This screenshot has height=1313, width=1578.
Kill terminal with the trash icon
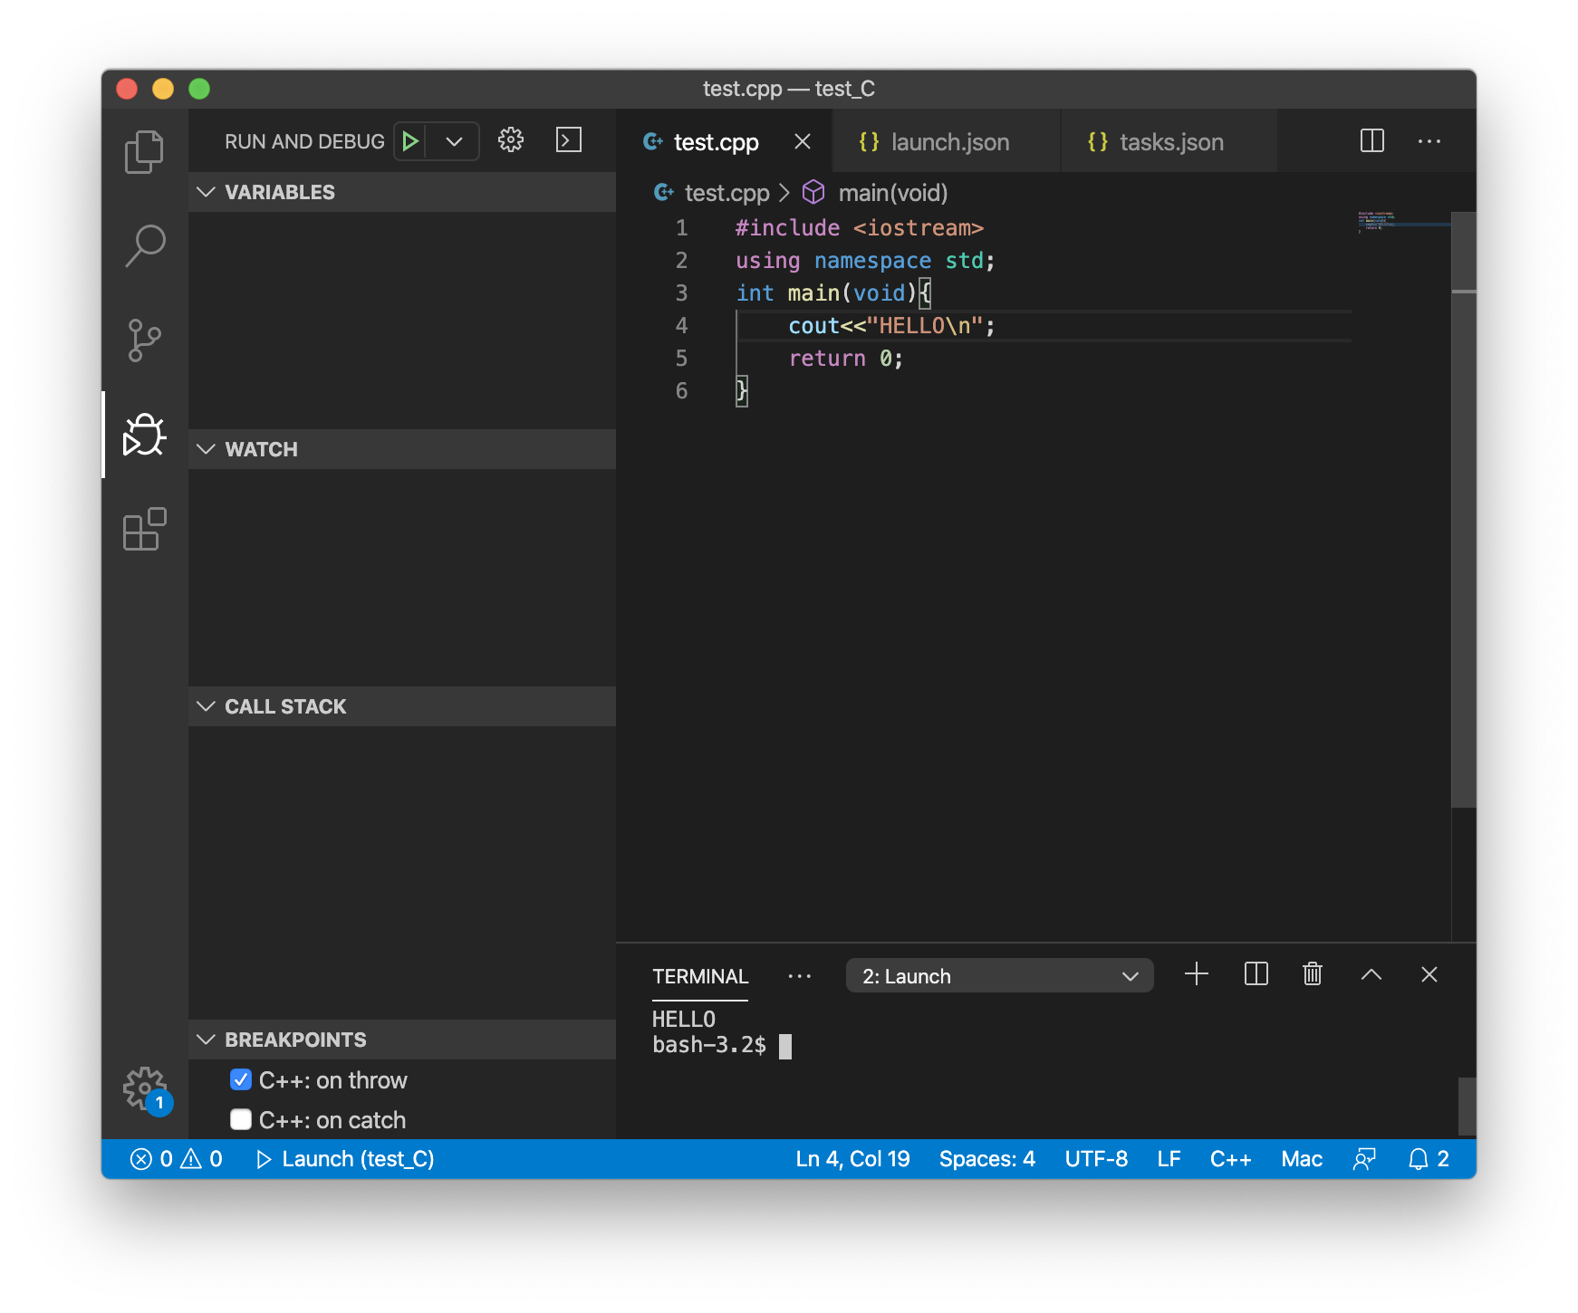tap(1313, 974)
